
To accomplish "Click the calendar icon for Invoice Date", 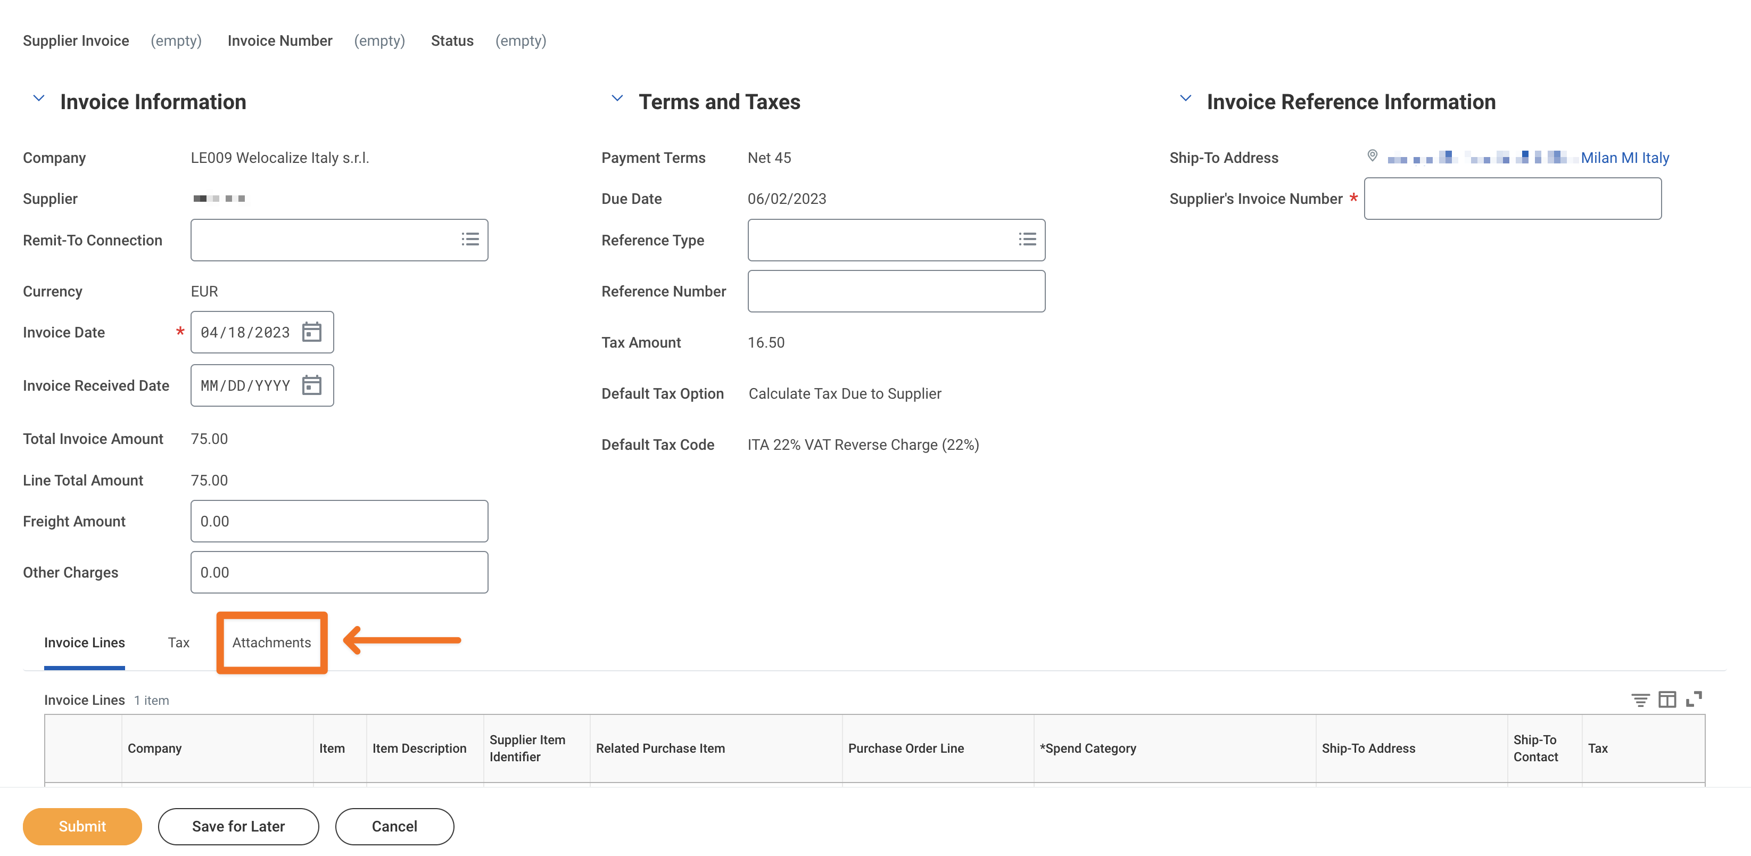I will tap(313, 331).
